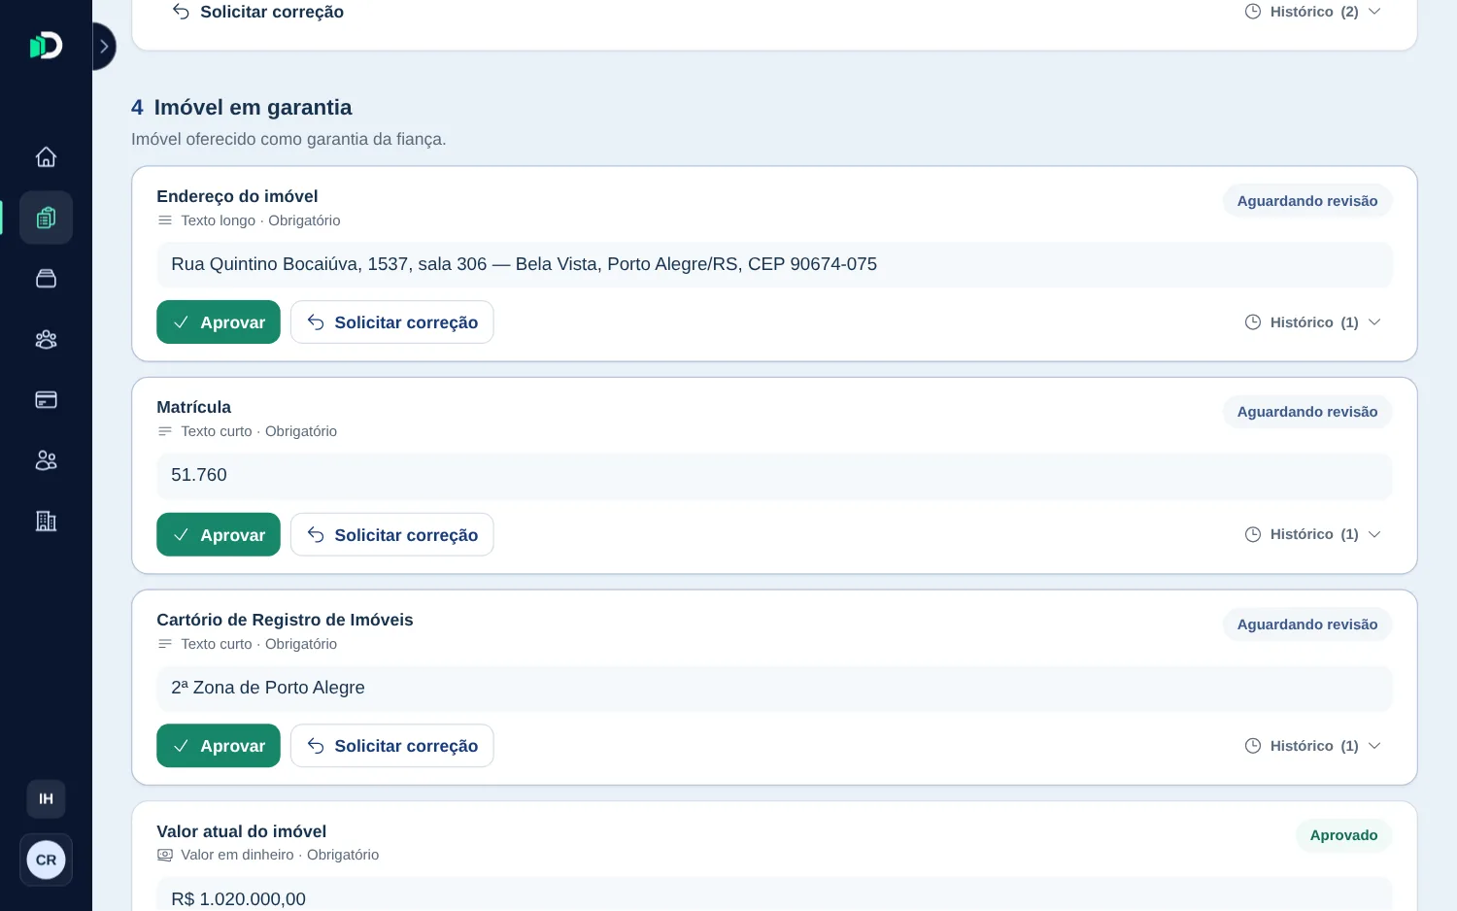Approve the Endereço do imóvel field
Image resolution: width=1457 pixels, height=911 pixels.
pyautogui.click(x=219, y=322)
